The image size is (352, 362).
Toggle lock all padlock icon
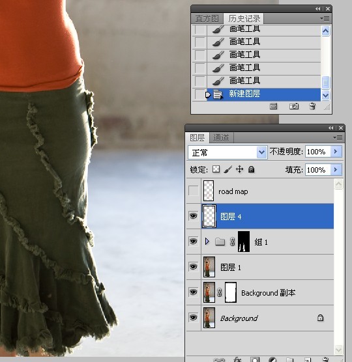251,169
